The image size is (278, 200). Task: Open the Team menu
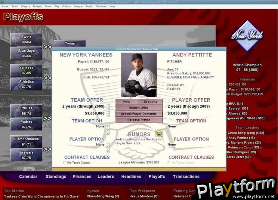click(x=15, y=6)
